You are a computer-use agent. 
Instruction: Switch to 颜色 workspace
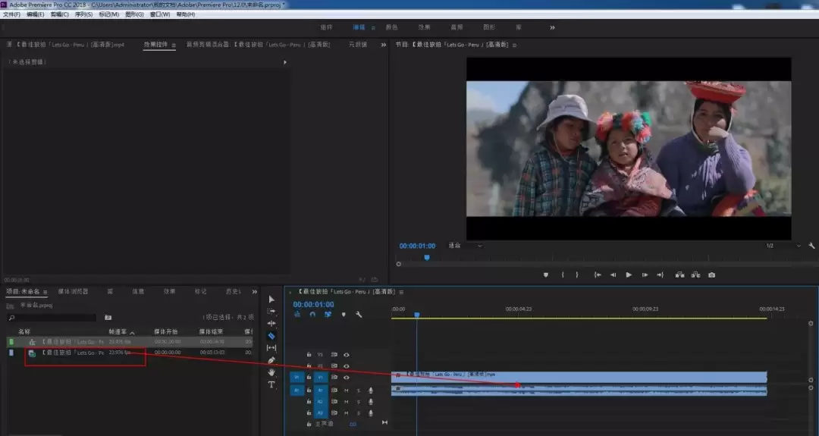pyautogui.click(x=391, y=27)
